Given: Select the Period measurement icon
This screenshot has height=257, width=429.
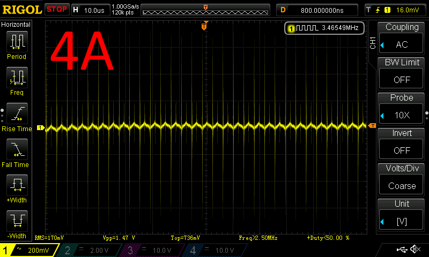Looking at the screenshot, I should 17,42.
